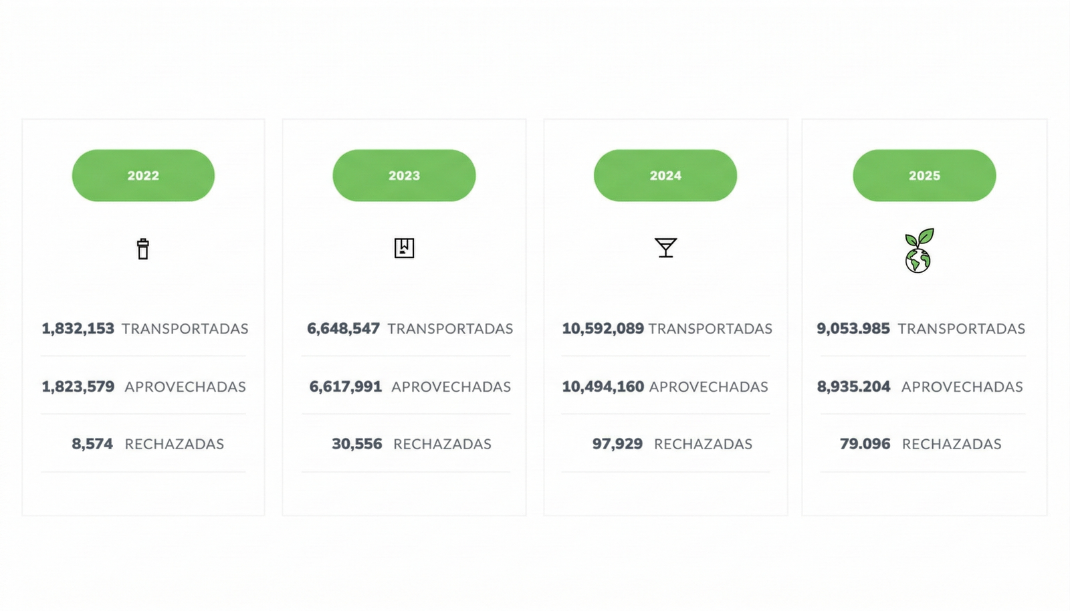Click 30,556 rechazadas figure
Viewport: 1070px width, 611px height.
357,444
